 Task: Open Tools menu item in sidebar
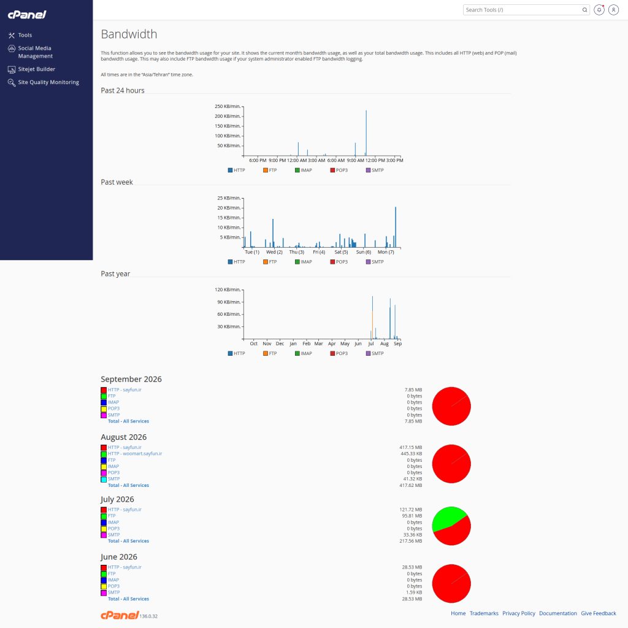coord(25,35)
